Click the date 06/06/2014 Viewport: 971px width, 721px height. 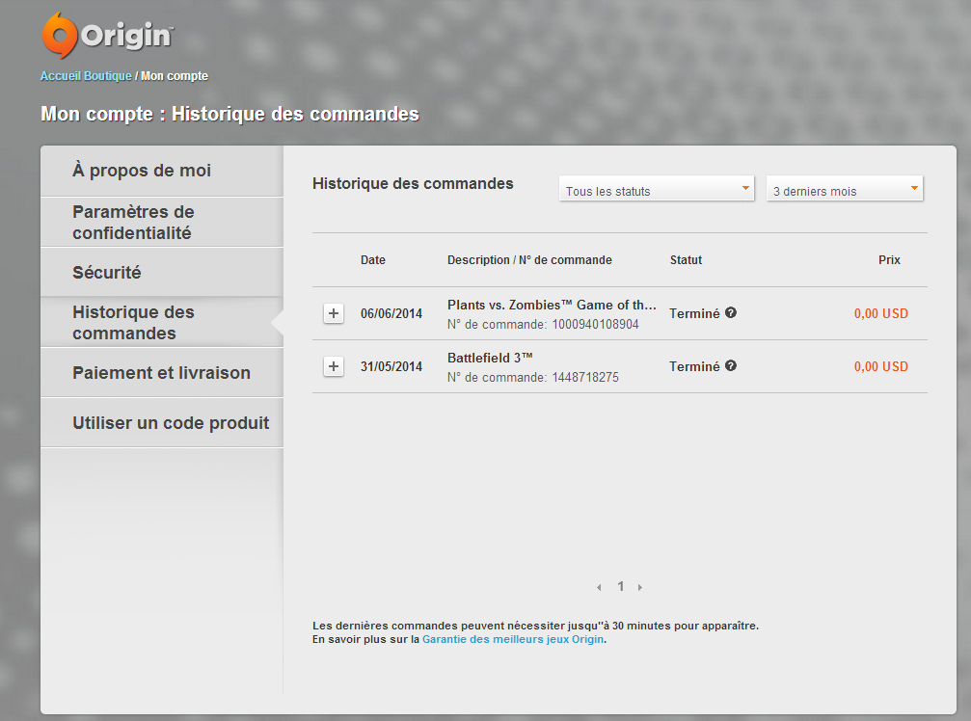tap(391, 314)
